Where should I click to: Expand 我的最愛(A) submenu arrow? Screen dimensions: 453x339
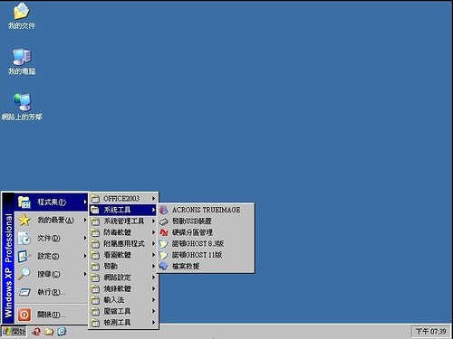(x=85, y=220)
